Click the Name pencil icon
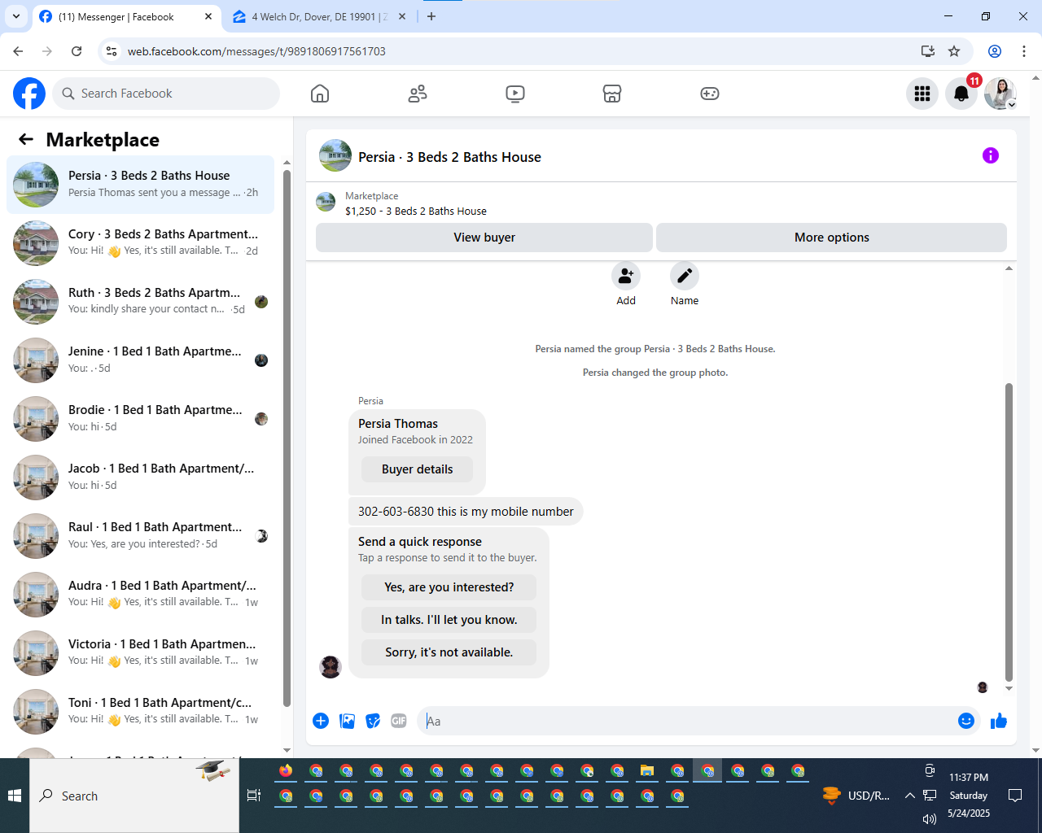Viewport: 1042px width, 833px height. tap(685, 276)
